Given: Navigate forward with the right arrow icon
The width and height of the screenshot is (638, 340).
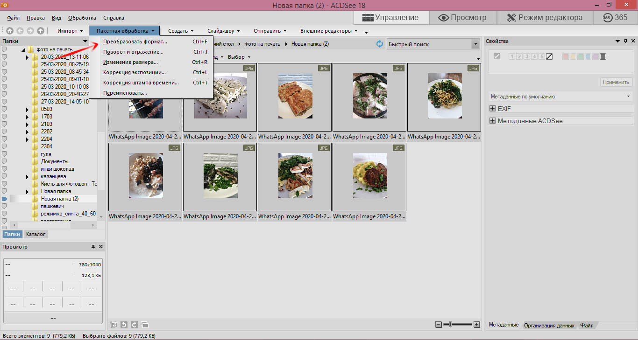Looking at the screenshot, I should (x=30, y=31).
